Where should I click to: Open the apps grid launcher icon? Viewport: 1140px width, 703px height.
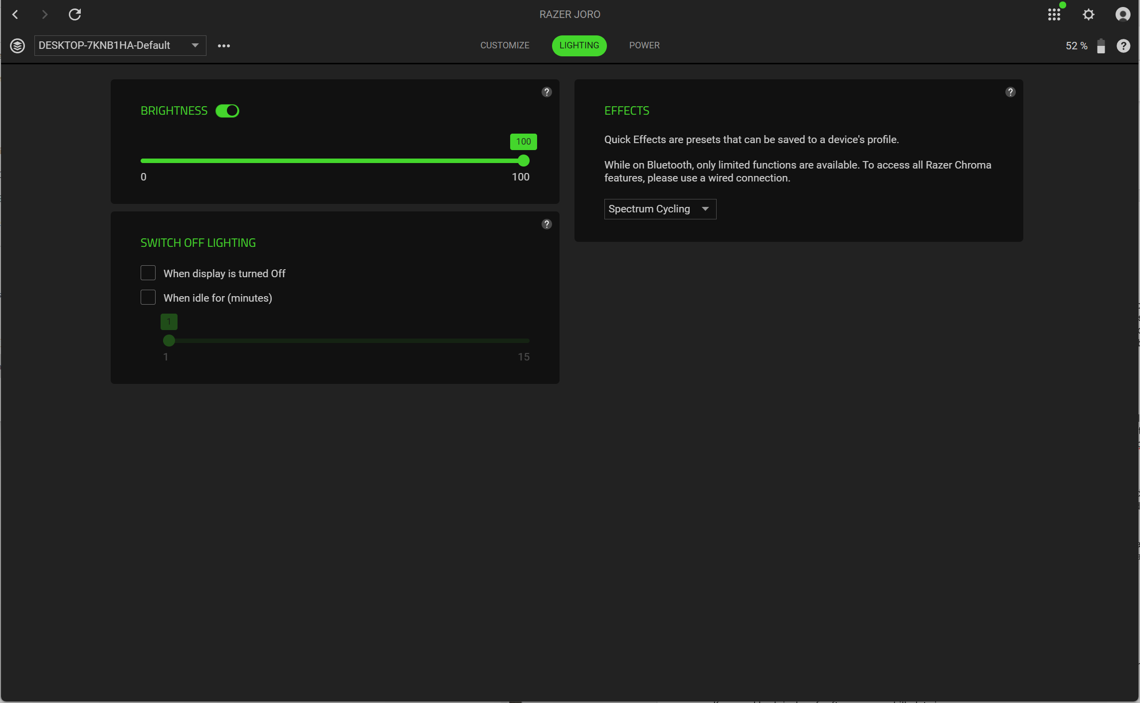(x=1054, y=14)
